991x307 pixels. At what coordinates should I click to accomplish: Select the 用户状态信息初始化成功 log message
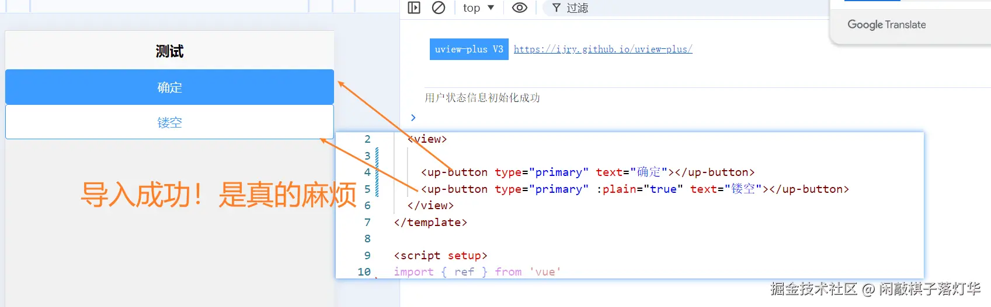[482, 97]
